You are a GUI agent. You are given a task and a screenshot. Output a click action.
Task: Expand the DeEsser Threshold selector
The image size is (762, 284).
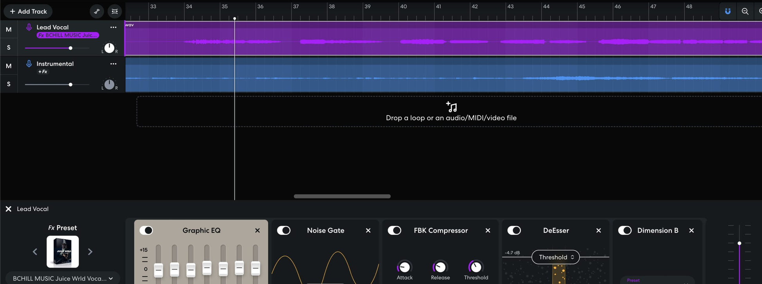[555, 257]
